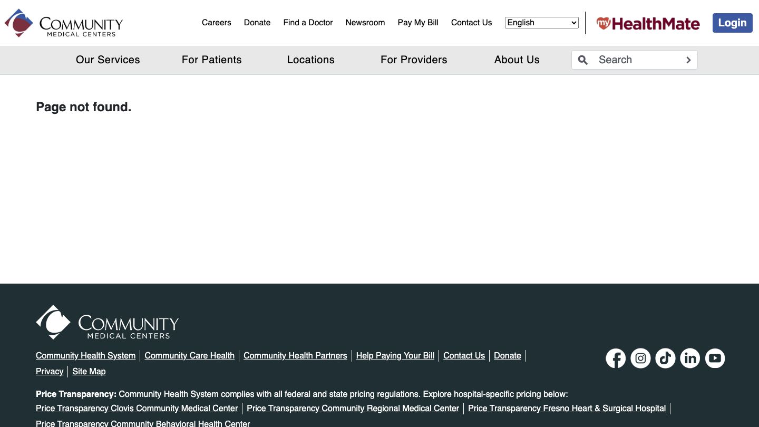The height and width of the screenshot is (427, 759).
Task: Click the white footer Community logo
Action: 107,322
